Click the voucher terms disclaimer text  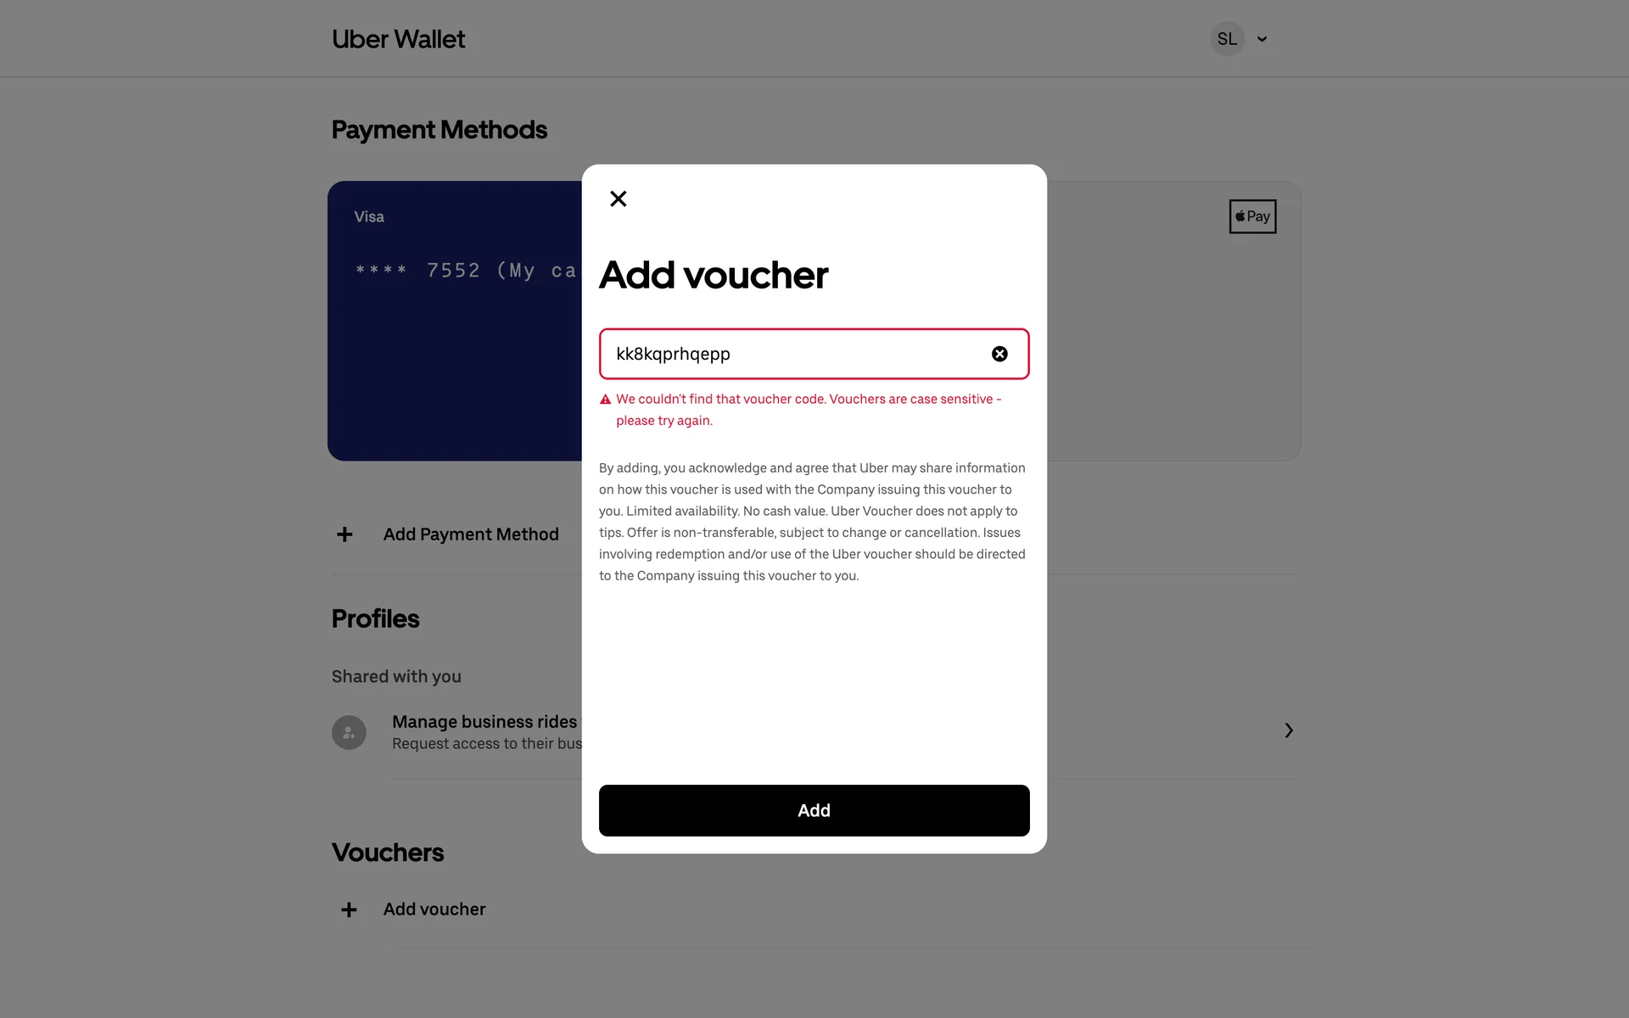tap(813, 522)
